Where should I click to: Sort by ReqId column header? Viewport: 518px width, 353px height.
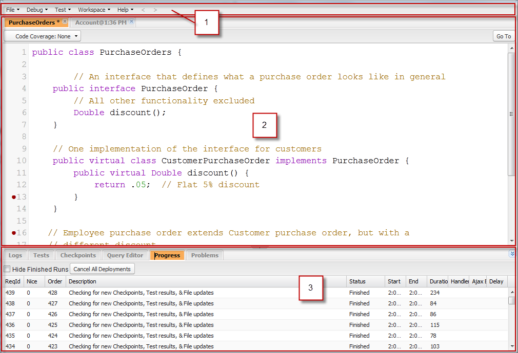click(x=13, y=281)
